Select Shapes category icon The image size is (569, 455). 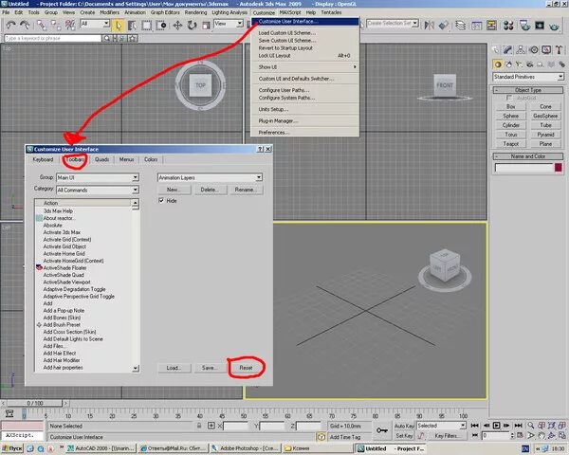click(x=508, y=64)
